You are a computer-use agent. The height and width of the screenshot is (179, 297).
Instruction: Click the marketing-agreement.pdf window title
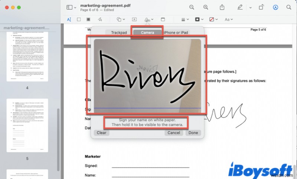coord(105,6)
